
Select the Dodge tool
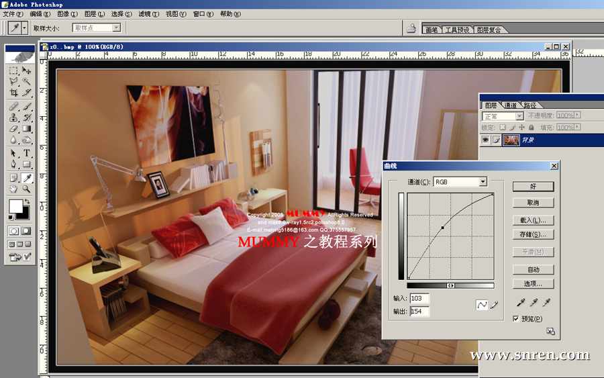tap(26, 140)
